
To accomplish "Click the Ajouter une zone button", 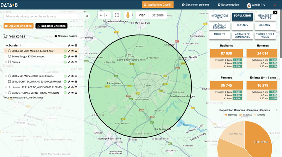I will pyautogui.click(x=18, y=26).
